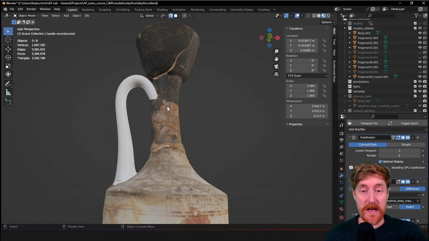
Task: Hide Fragment3.001 in viewport
Action: [420, 48]
